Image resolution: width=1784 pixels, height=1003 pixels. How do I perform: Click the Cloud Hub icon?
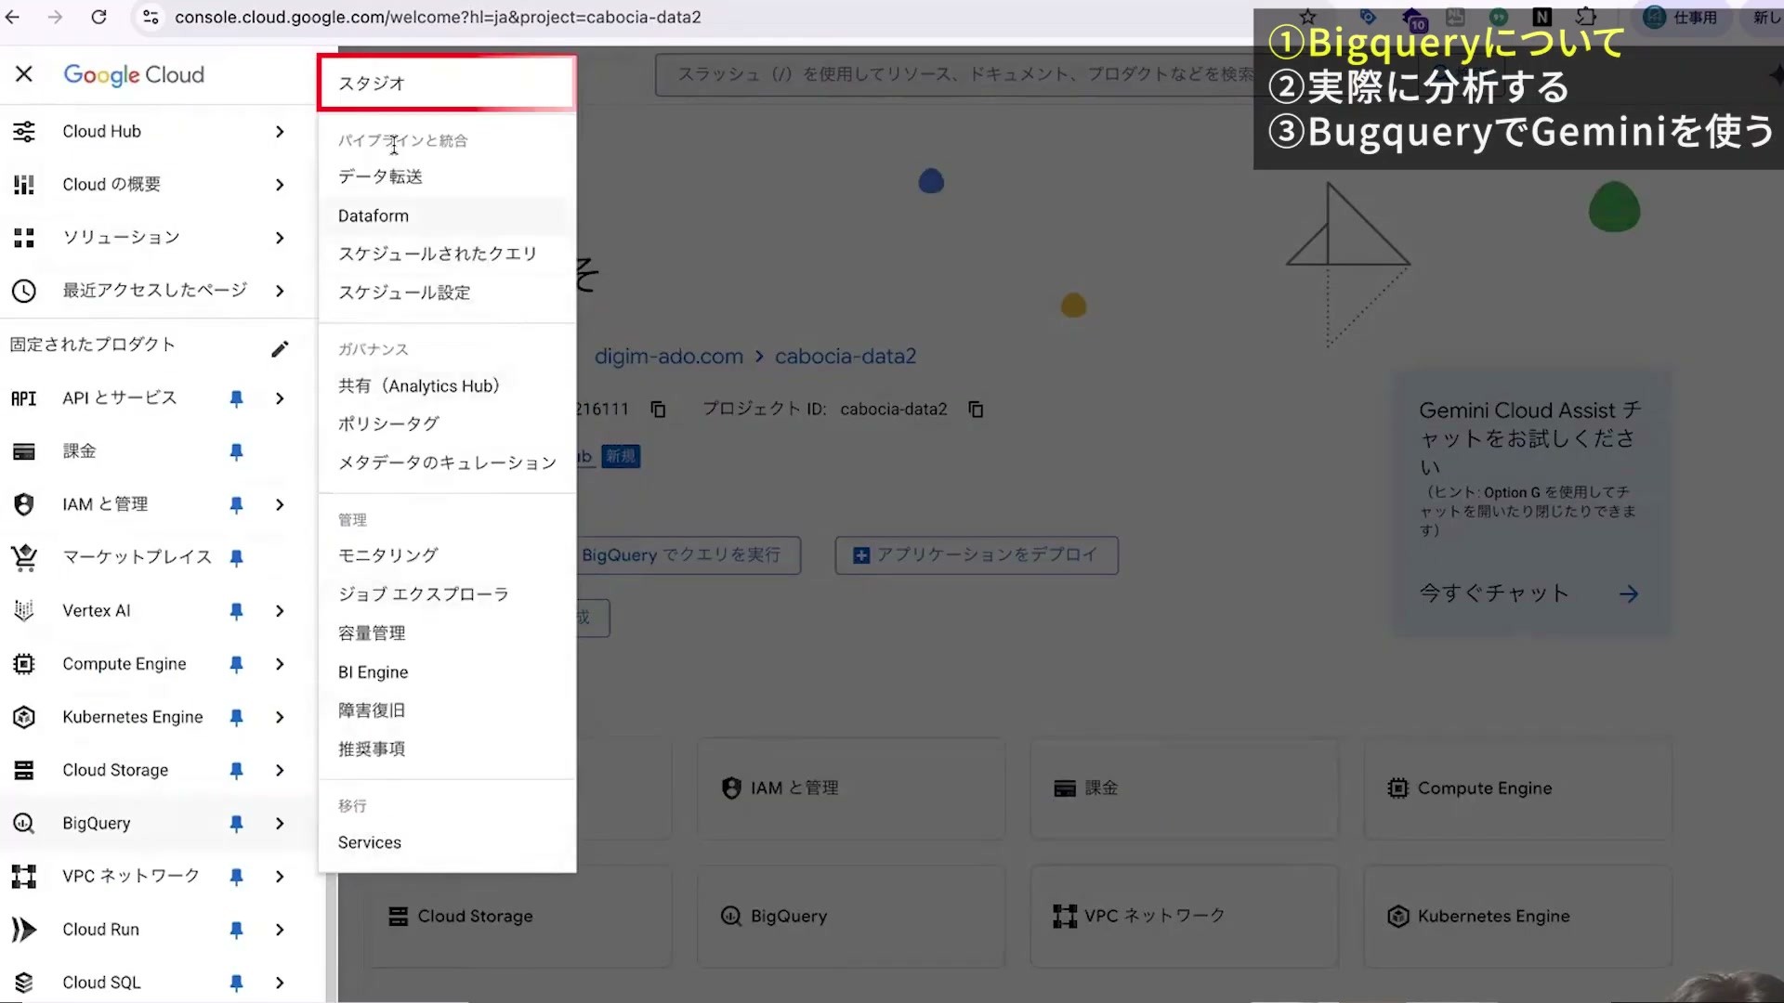point(24,132)
